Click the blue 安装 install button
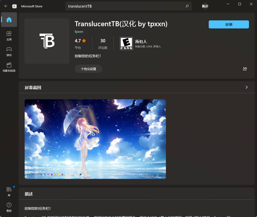Image resolution: width=257 pixels, height=217 pixels. tap(228, 24)
